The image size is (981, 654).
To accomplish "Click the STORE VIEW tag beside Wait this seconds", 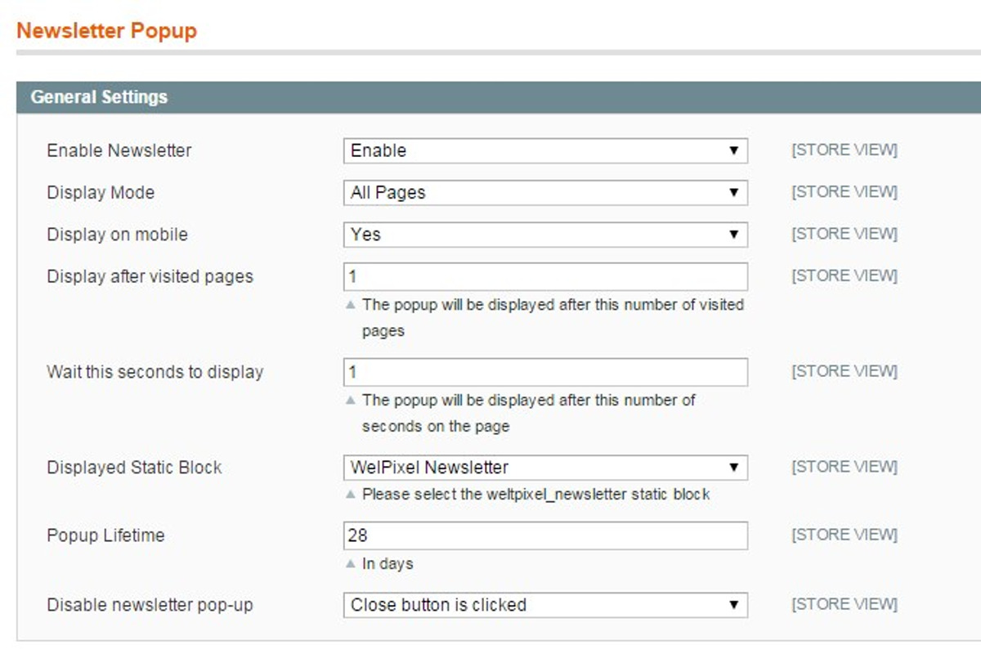I will pos(844,371).
